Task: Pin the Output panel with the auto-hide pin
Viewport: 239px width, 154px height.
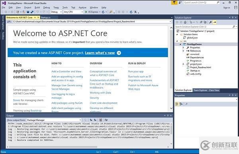Action: click(168, 116)
